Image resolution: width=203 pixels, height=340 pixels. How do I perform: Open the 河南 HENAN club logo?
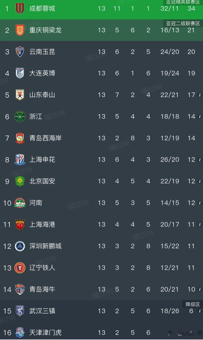(x=20, y=203)
